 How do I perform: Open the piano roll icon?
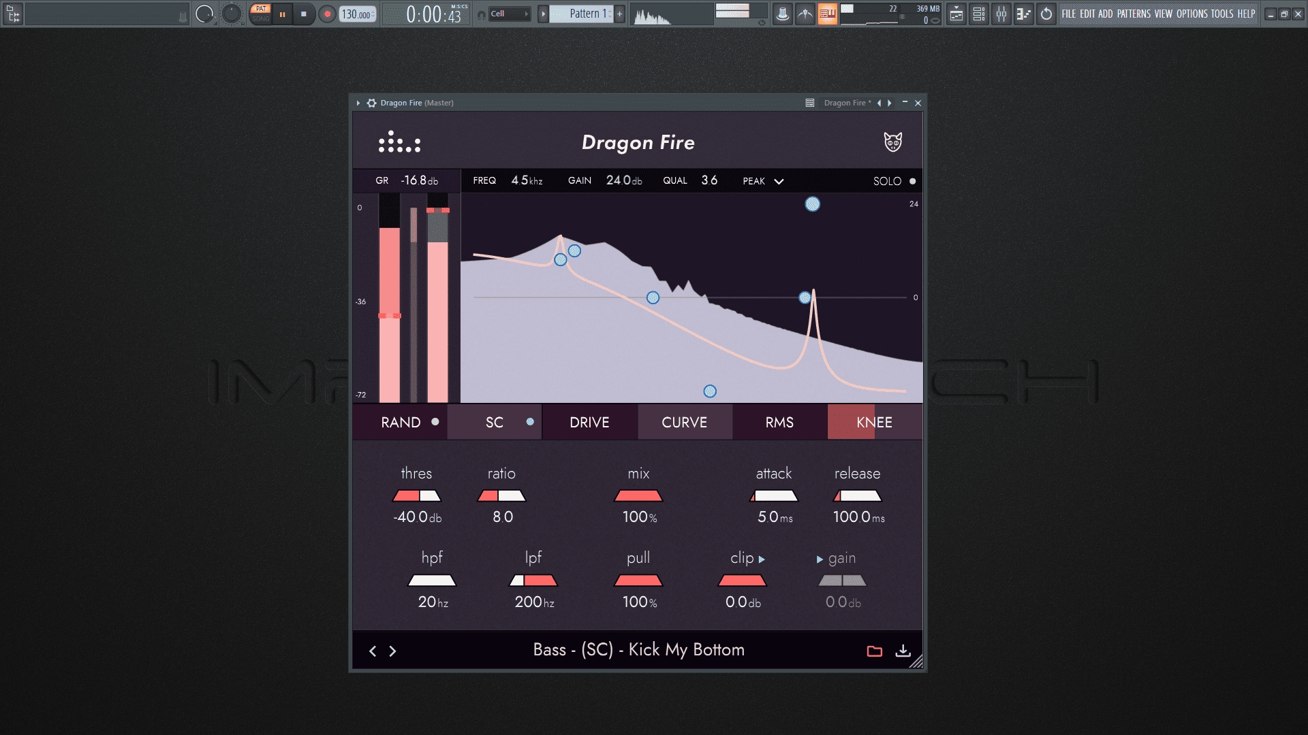click(x=1024, y=14)
